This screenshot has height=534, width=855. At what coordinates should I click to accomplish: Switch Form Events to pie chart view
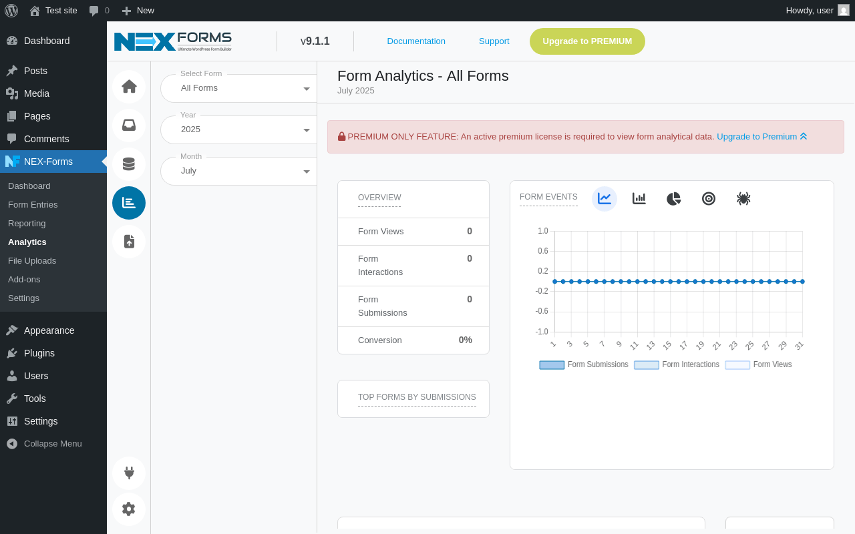[x=674, y=199]
